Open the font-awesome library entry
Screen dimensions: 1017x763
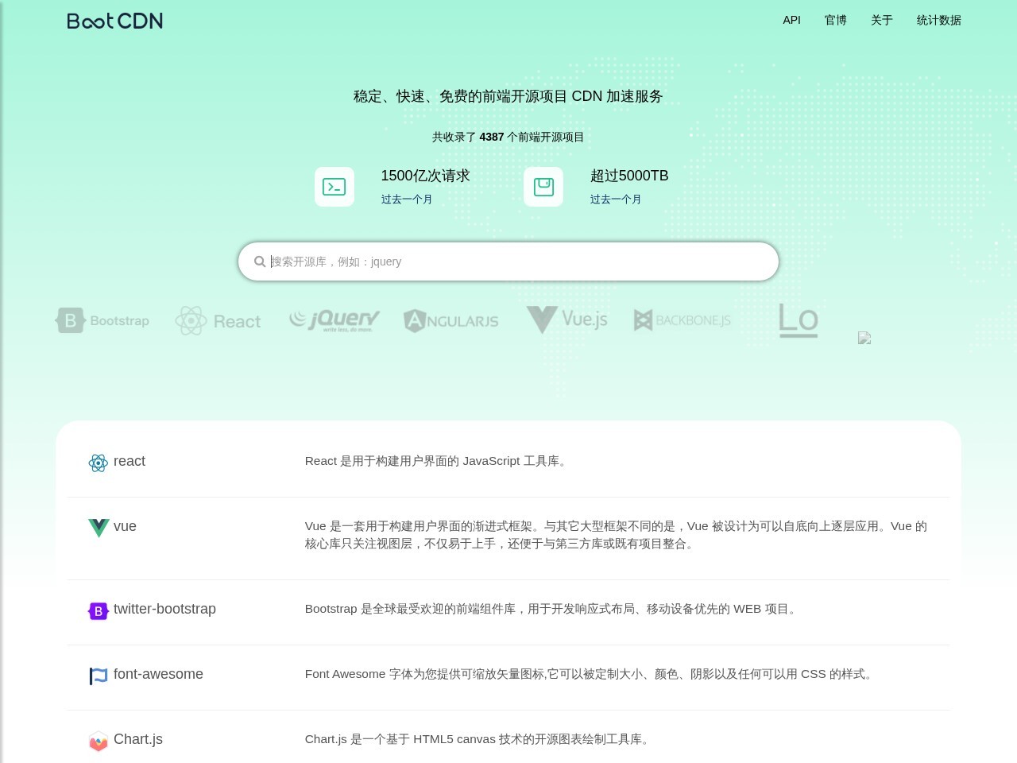[x=158, y=674]
